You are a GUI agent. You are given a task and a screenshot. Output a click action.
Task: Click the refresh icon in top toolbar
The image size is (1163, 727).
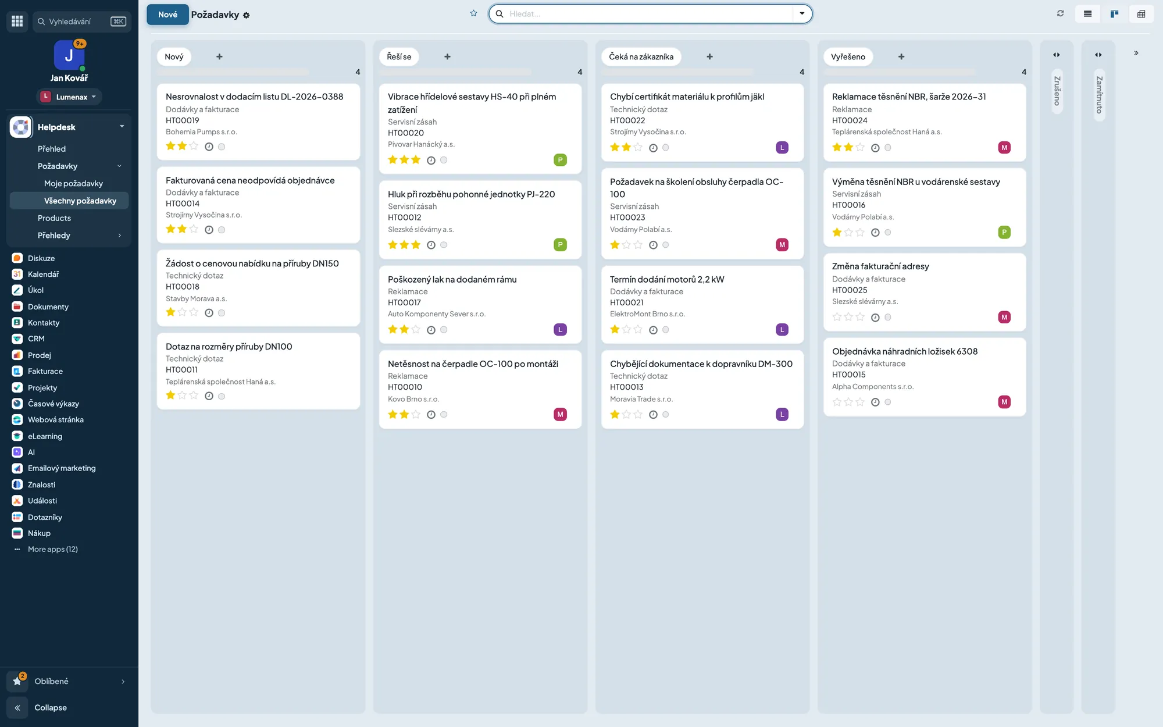point(1060,13)
